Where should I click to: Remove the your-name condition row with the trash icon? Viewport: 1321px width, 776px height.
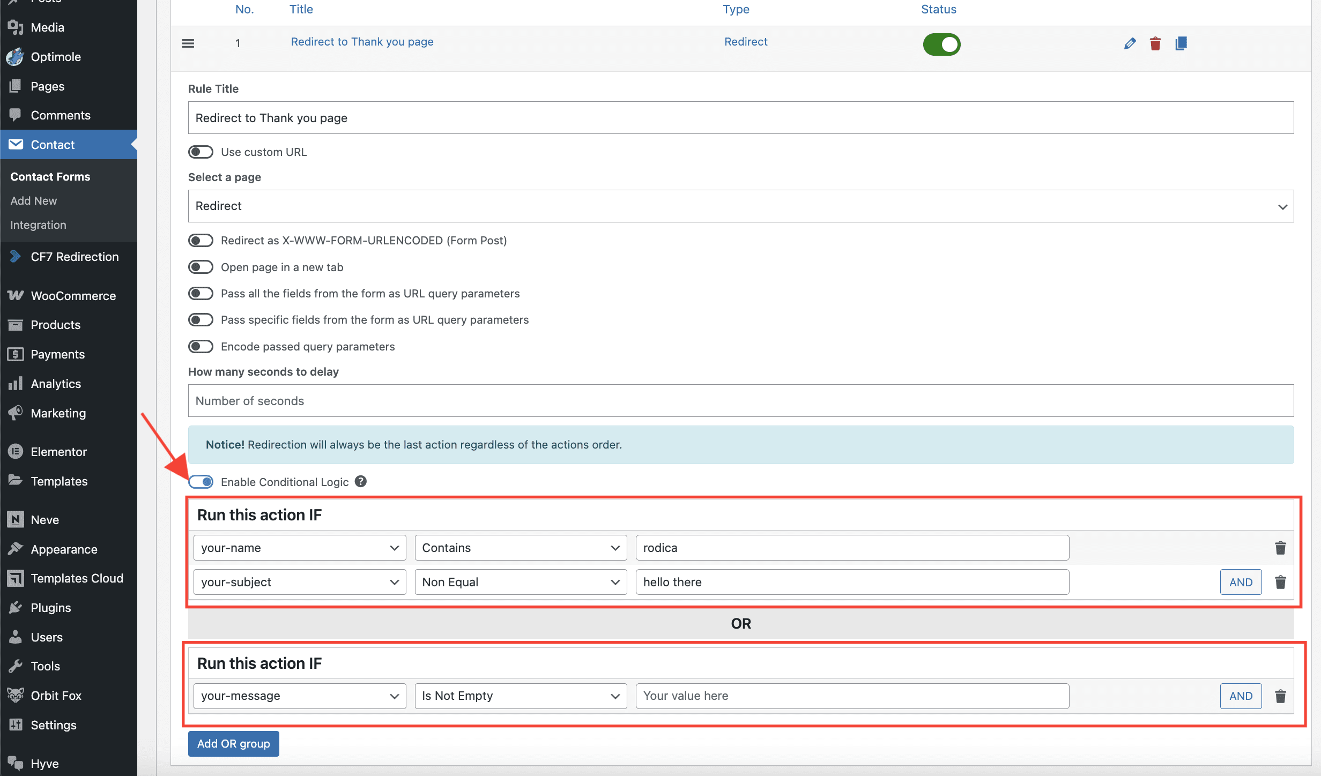pos(1280,548)
